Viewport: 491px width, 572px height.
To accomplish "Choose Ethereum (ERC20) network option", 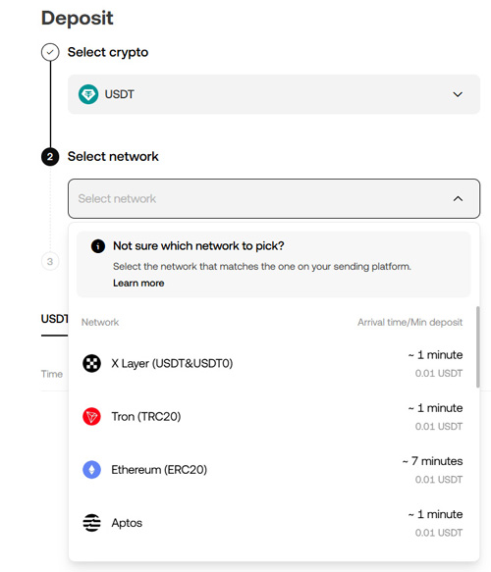I will (273, 470).
